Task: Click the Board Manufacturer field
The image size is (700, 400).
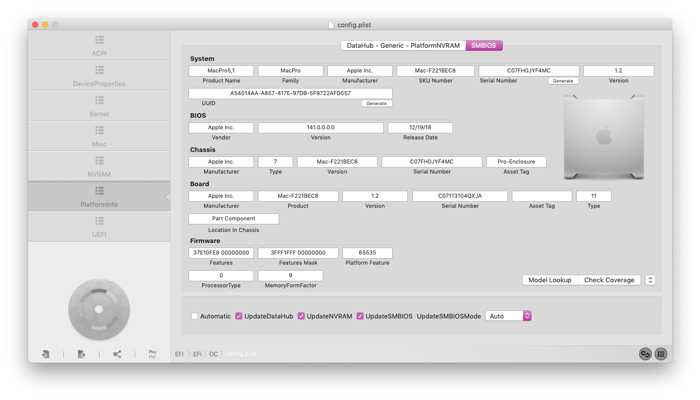Action: coord(221,196)
